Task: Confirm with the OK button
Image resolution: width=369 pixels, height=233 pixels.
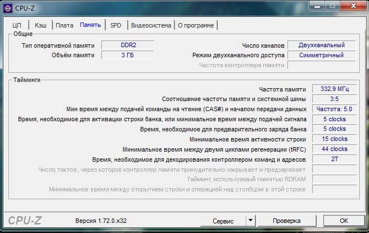Action: click(344, 221)
